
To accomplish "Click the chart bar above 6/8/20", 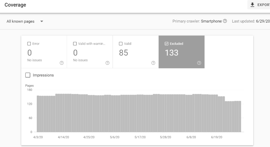I will pos(191,113).
